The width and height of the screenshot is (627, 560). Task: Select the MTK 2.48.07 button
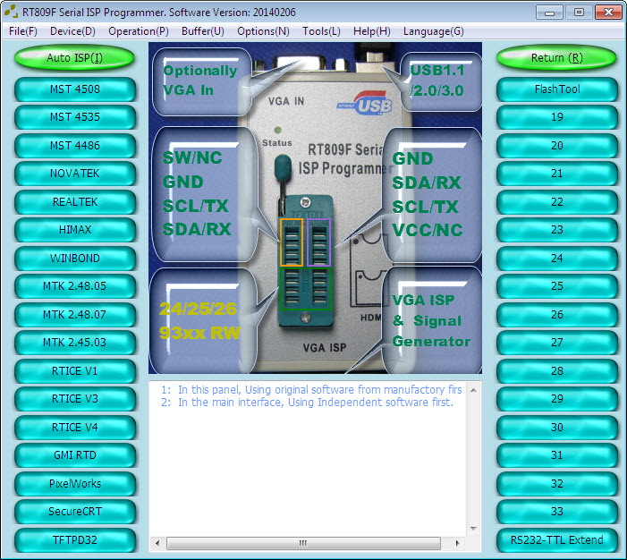[x=75, y=315]
